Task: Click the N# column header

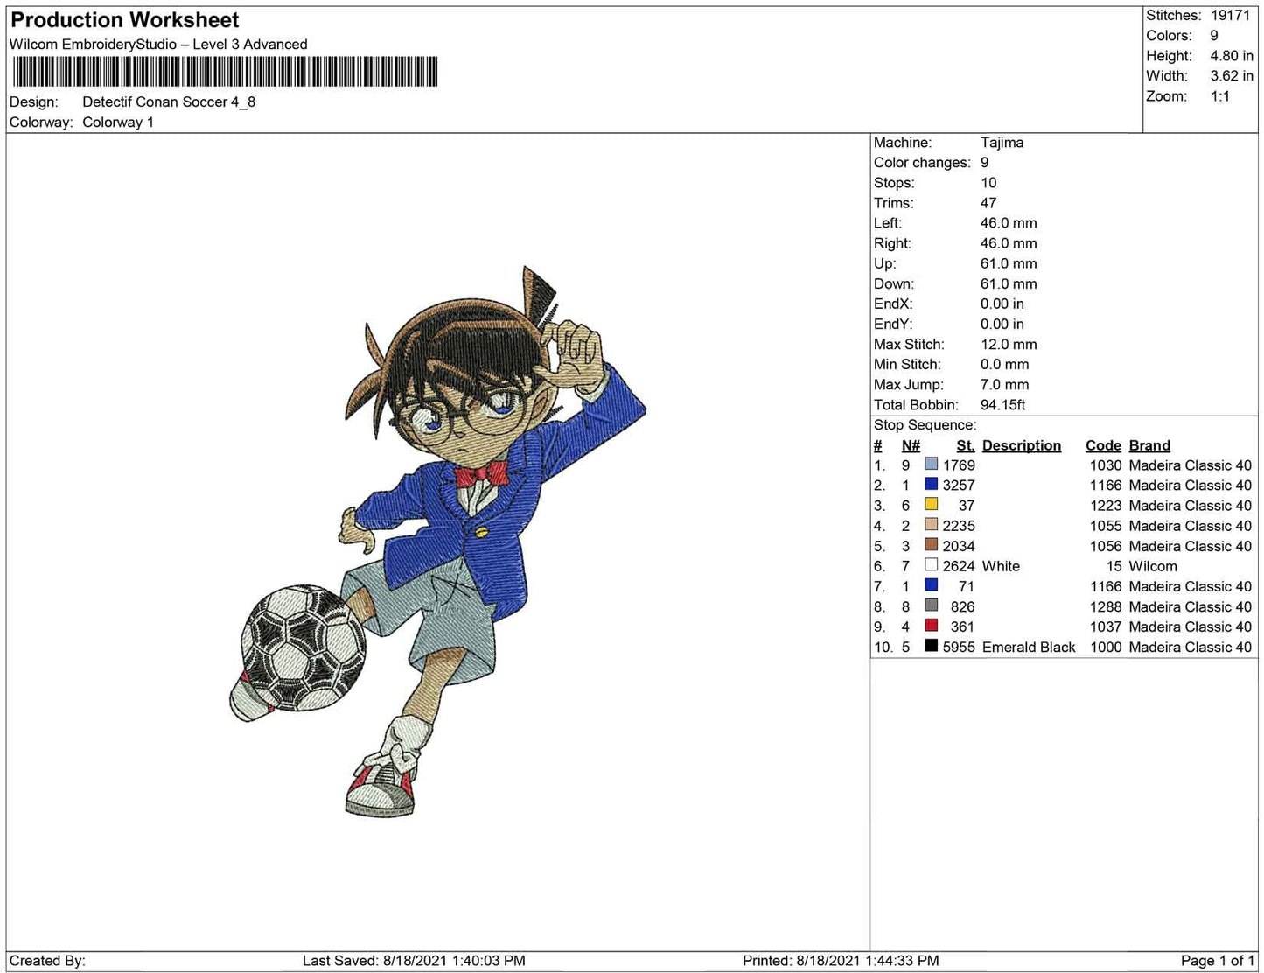Action: click(x=911, y=445)
